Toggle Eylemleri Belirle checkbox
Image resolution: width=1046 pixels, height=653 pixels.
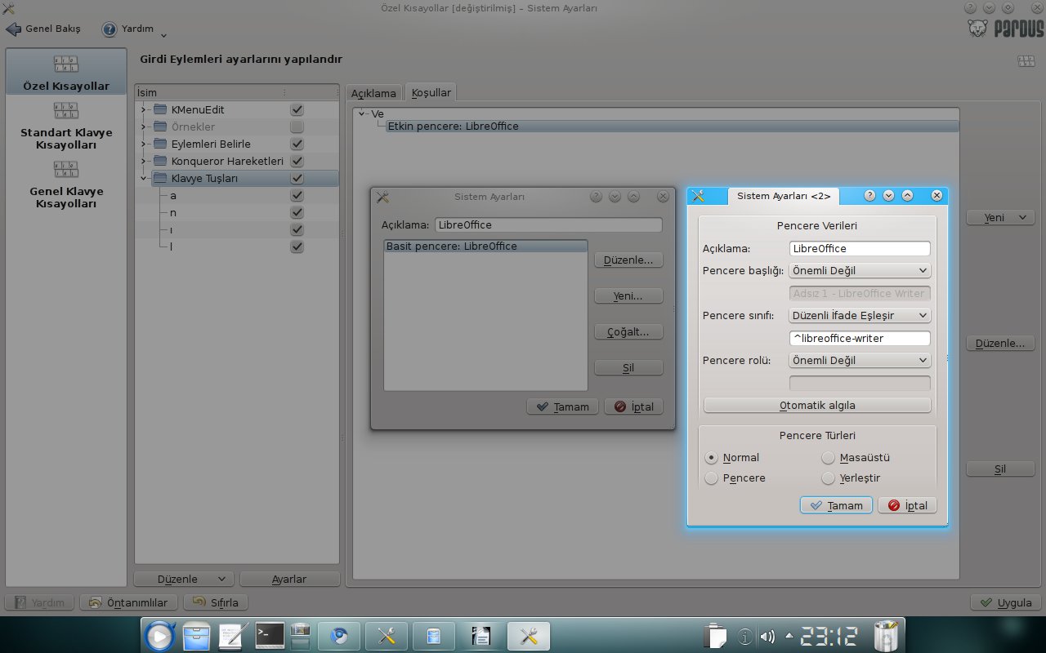coord(297,144)
